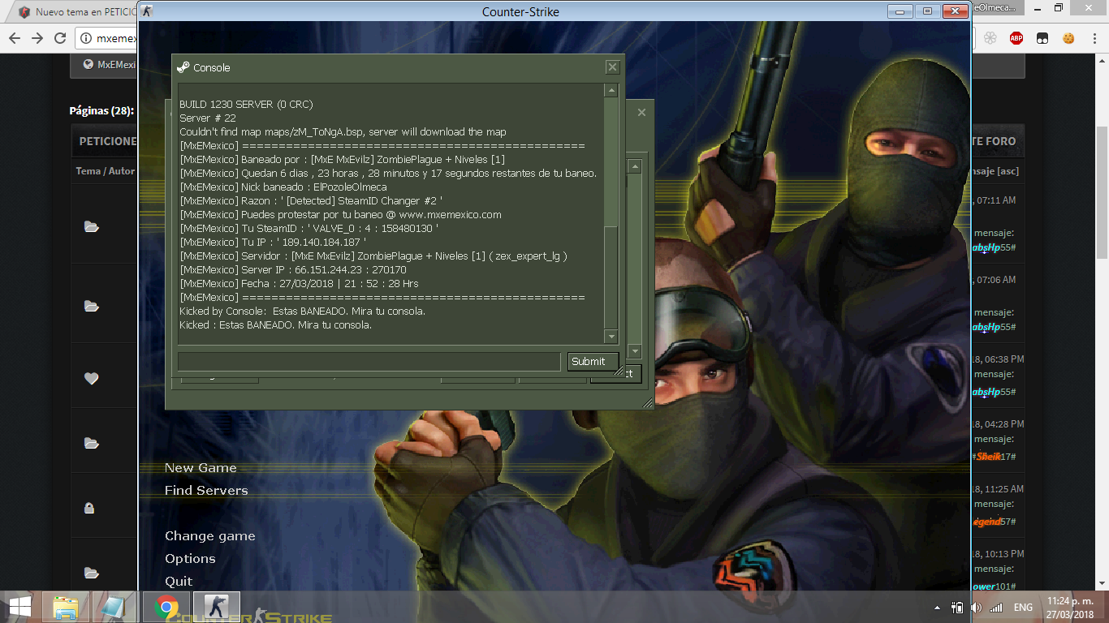This screenshot has width=1109, height=623.
Task: Click the black goggles extension icon in Chrome
Action: pyautogui.click(x=1042, y=38)
